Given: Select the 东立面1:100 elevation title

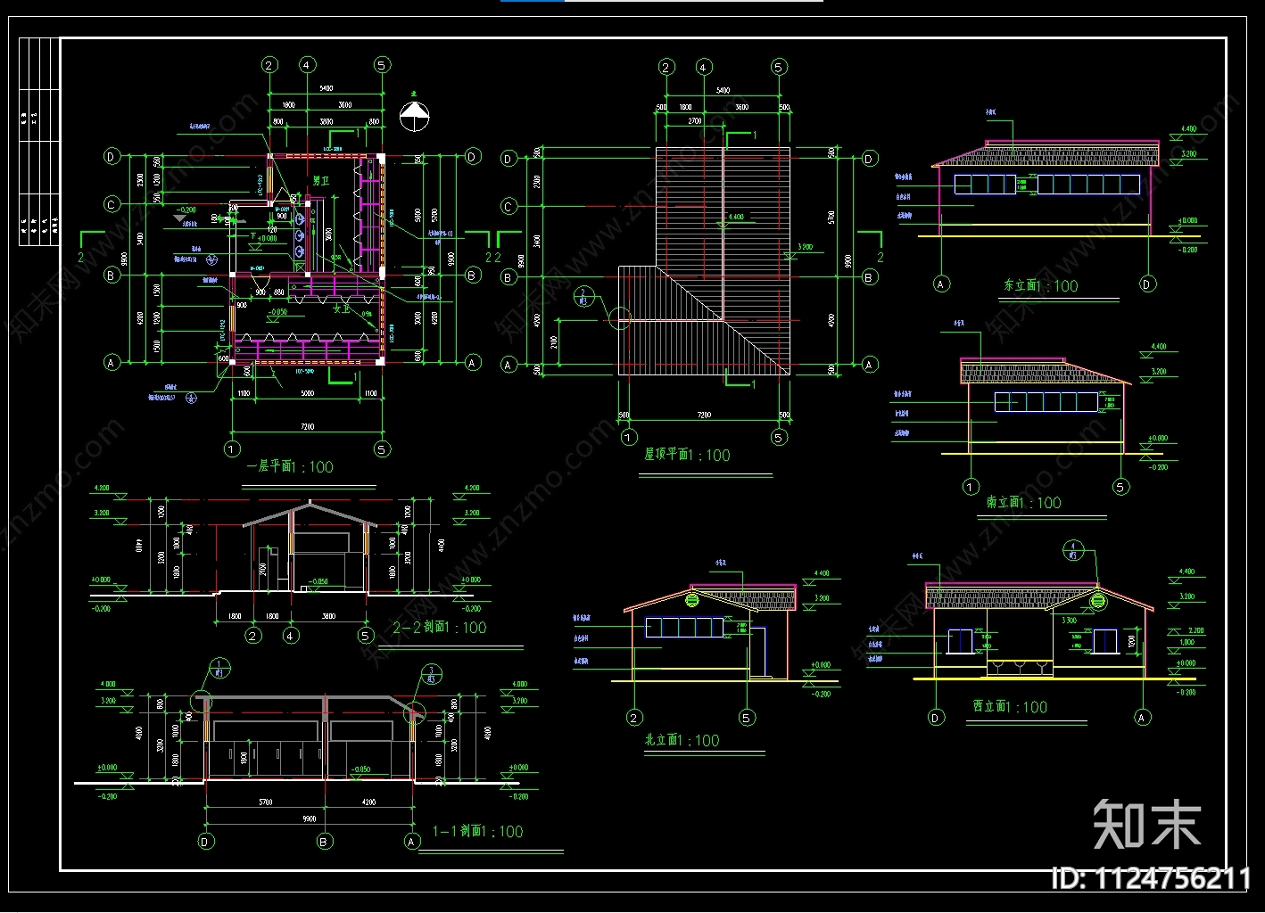Looking at the screenshot, I should (x=1040, y=286).
